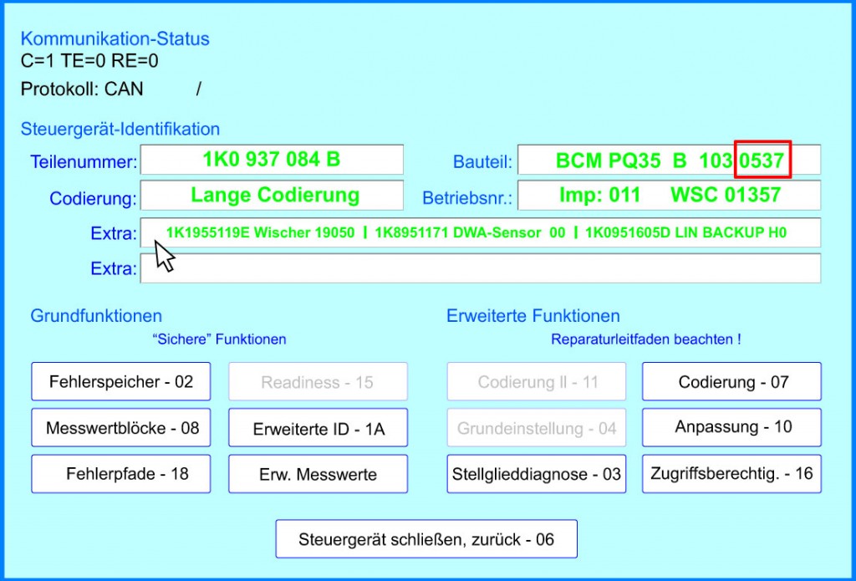Start Stellglieddiagnose - 03
The height and width of the screenshot is (581, 856).
pyautogui.click(x=537, y=474)
